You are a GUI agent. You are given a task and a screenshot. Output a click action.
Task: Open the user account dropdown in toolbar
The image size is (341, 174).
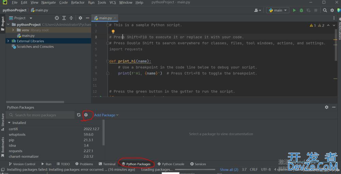[257, 10]
